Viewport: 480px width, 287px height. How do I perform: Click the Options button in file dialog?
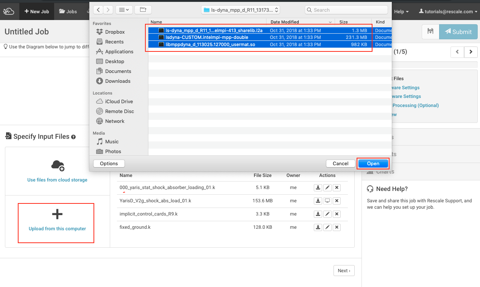click(x=109, y=163)
